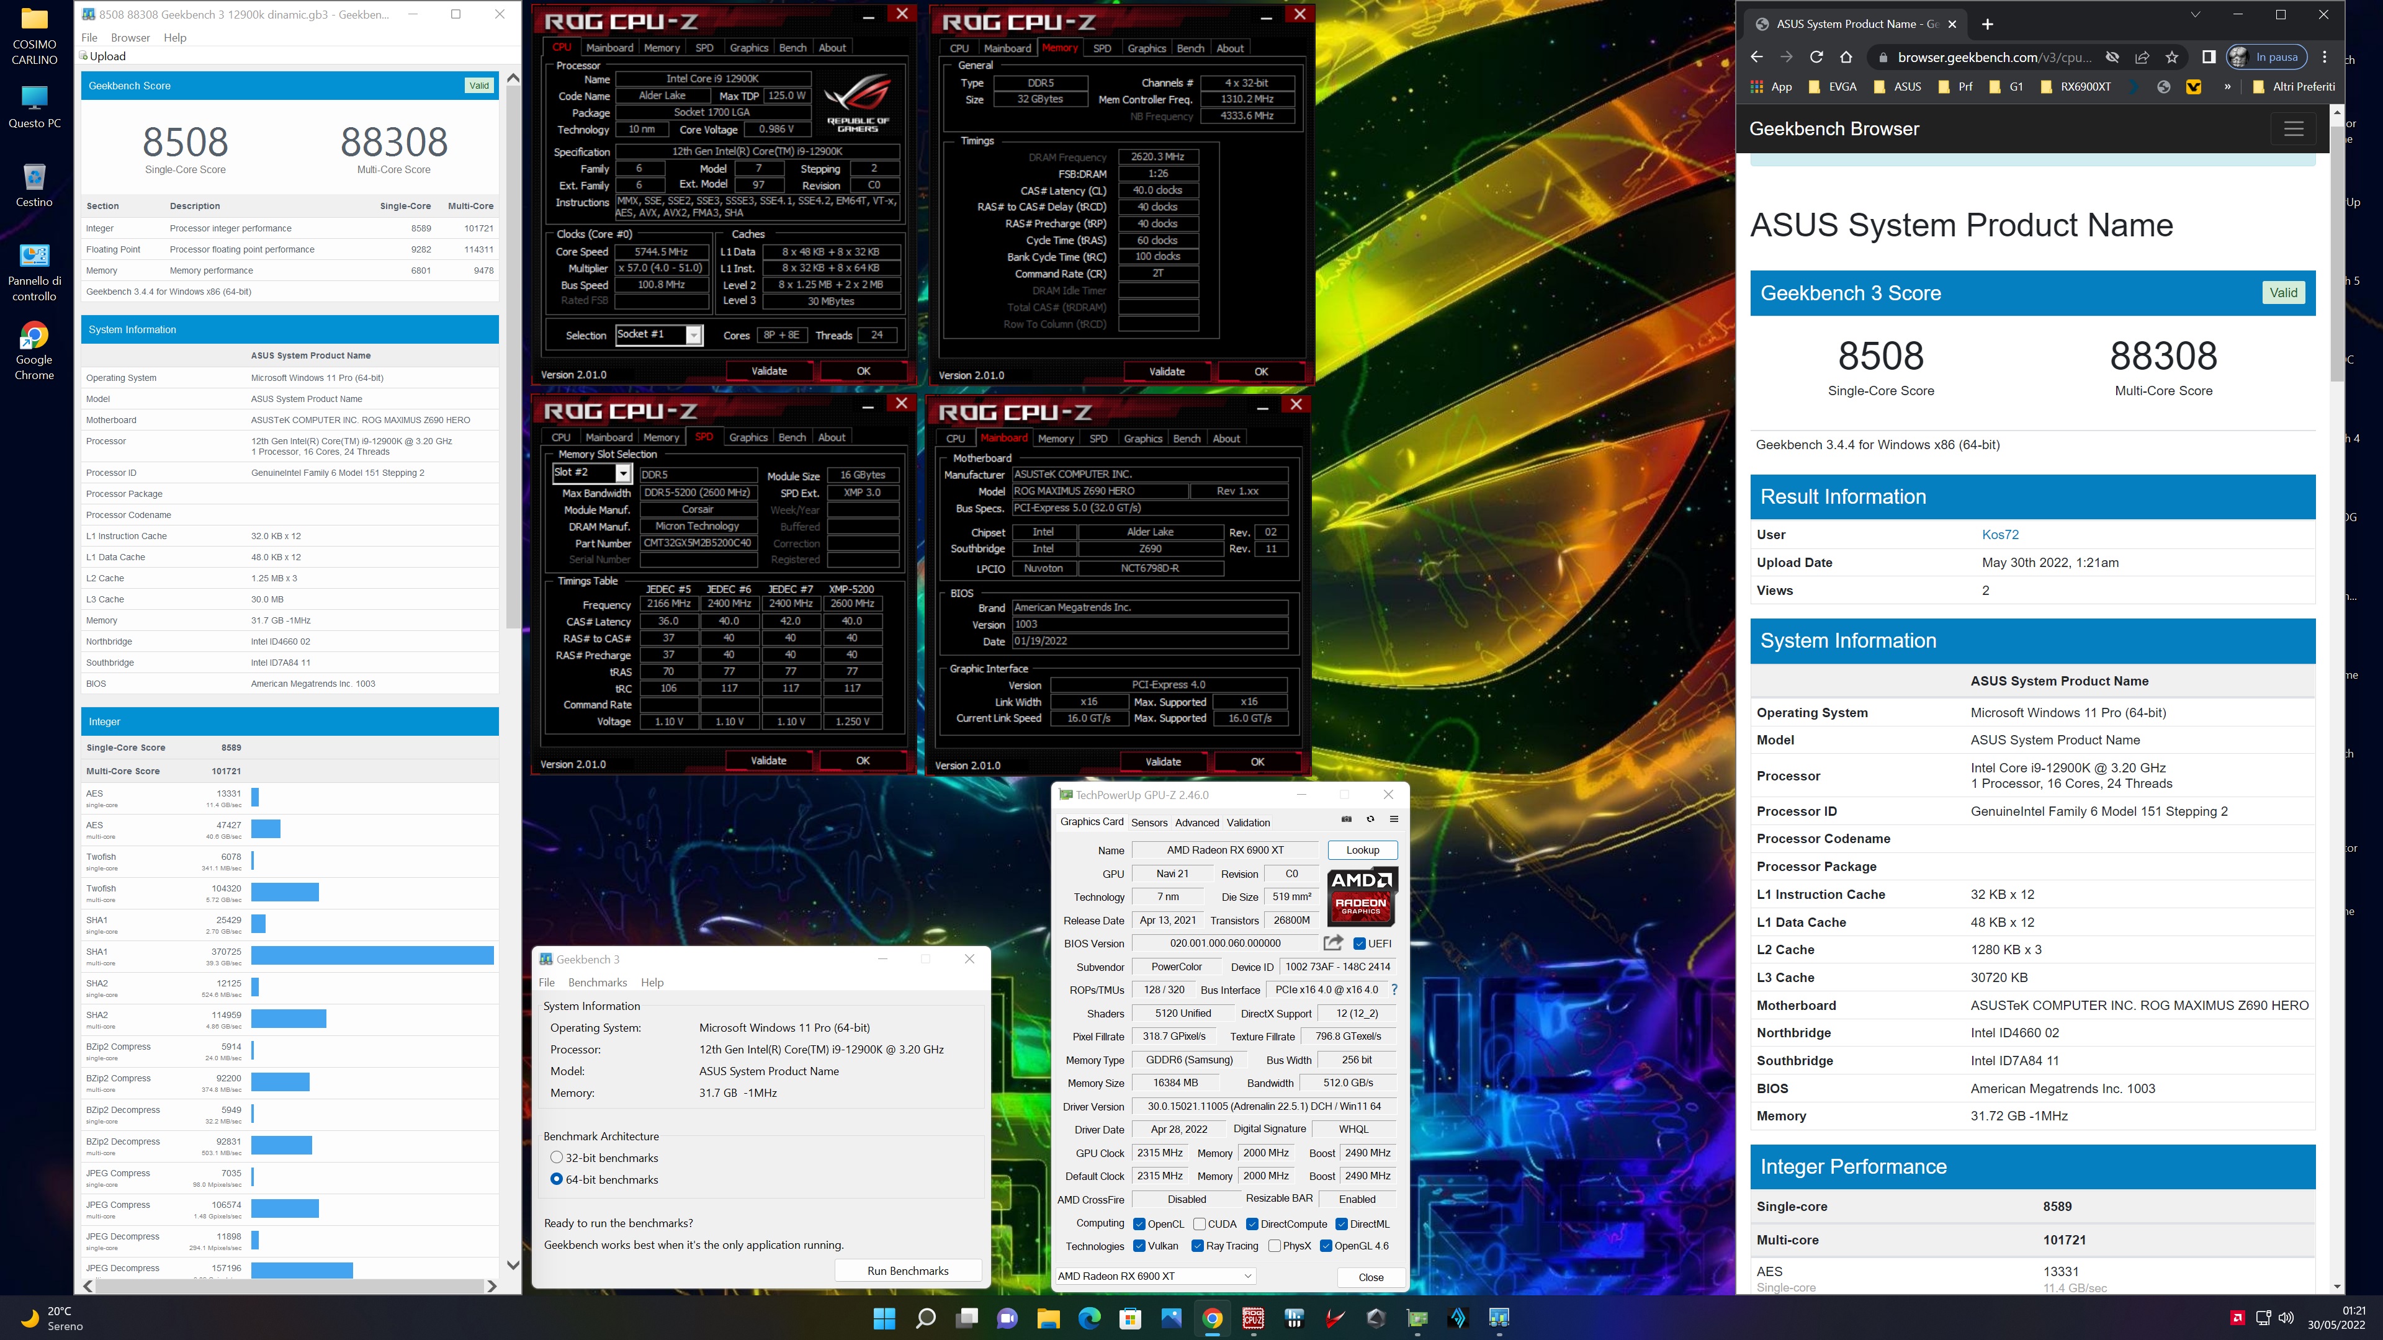
Task: Toggle the CUDA checkbox in GPU-Z
Action: 1199,1223
